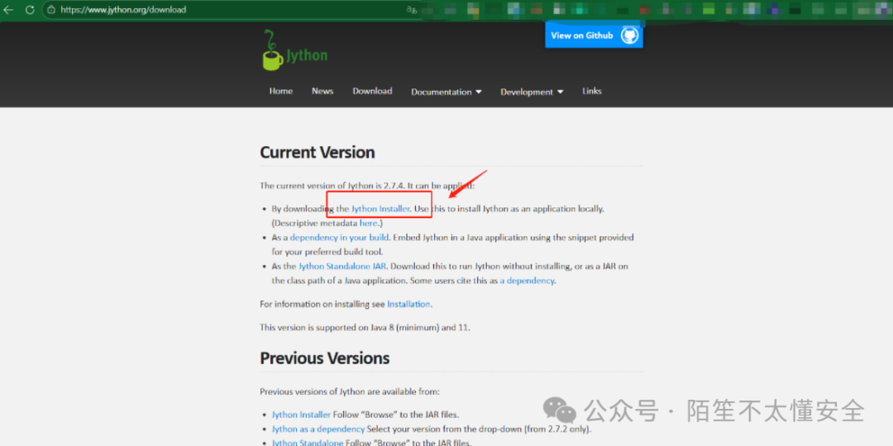The height and width of the screenshot is (446, 893).
Task: Click the Previous Versions heading
Action: coord(325,358)
